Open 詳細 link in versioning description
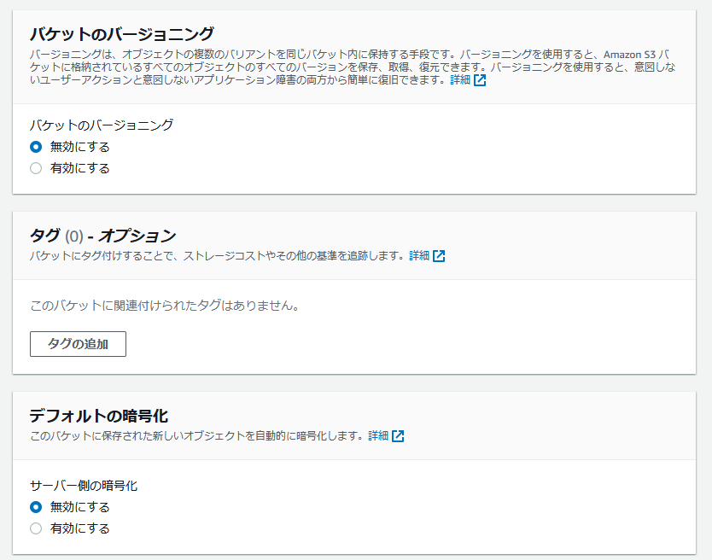Screen dimensions: 712x560 pyautogui.click(x=460, y=80)
